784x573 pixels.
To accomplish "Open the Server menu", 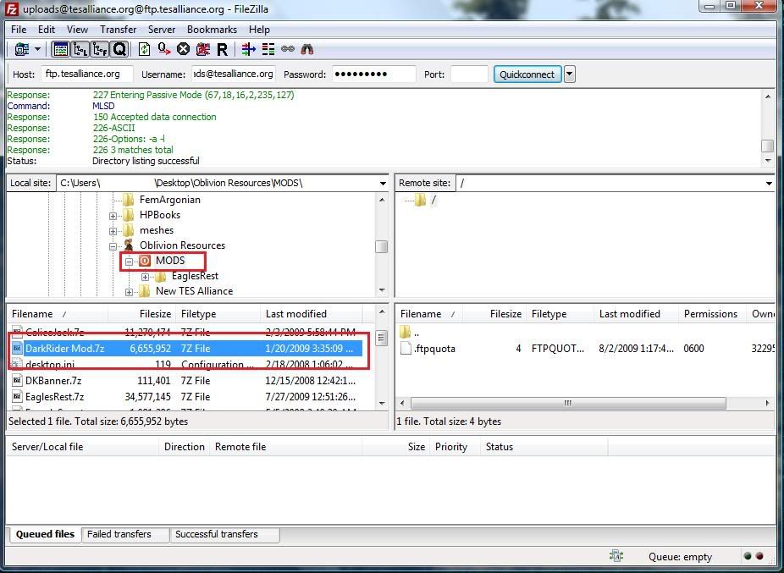I will (x=162, y=30).
